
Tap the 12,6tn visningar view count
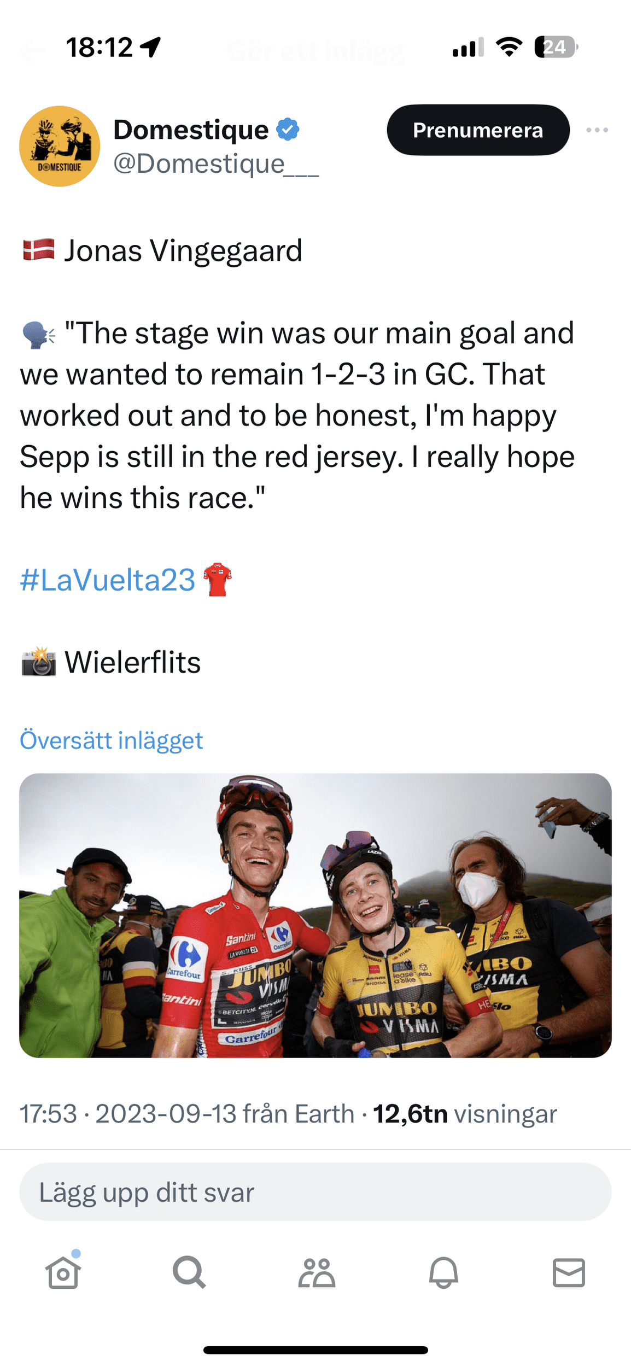point(465,1114)
